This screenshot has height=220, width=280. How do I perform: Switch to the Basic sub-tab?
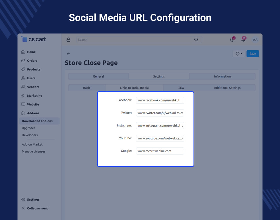pos(87,88)
